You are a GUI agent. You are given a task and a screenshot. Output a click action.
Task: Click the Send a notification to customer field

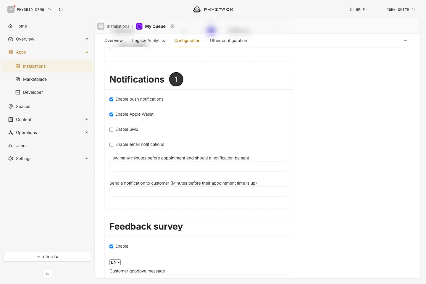(x=199, y=192)
